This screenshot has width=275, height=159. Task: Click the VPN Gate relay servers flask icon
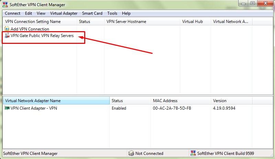pyautogui.click(x=7, y=36)
